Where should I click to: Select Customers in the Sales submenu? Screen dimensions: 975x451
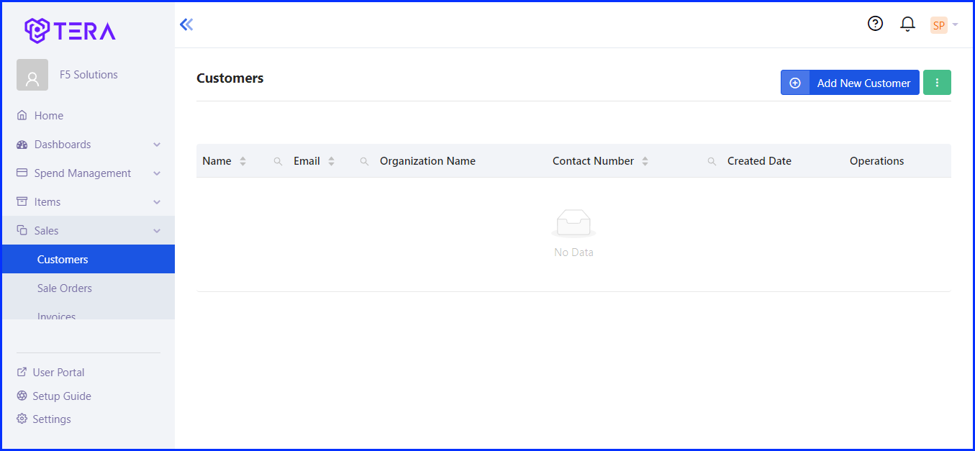88,259
